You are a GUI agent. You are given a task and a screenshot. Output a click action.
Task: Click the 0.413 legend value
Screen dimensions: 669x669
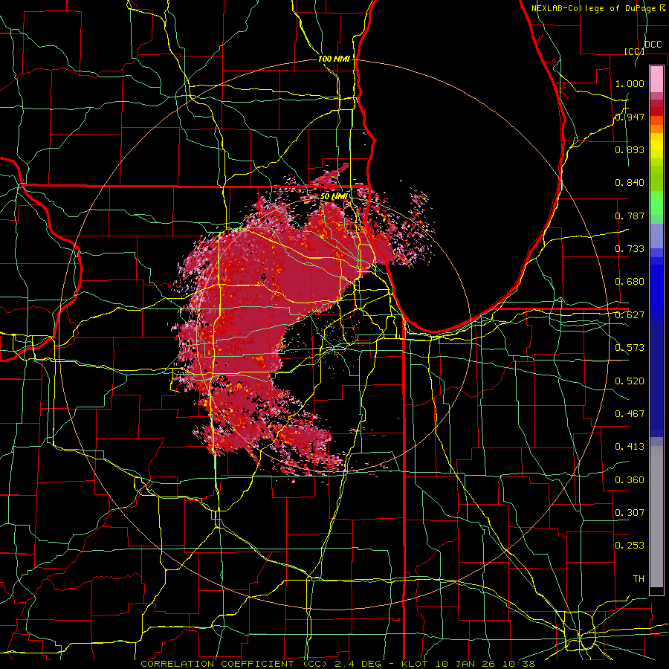(x=630, y=447)
